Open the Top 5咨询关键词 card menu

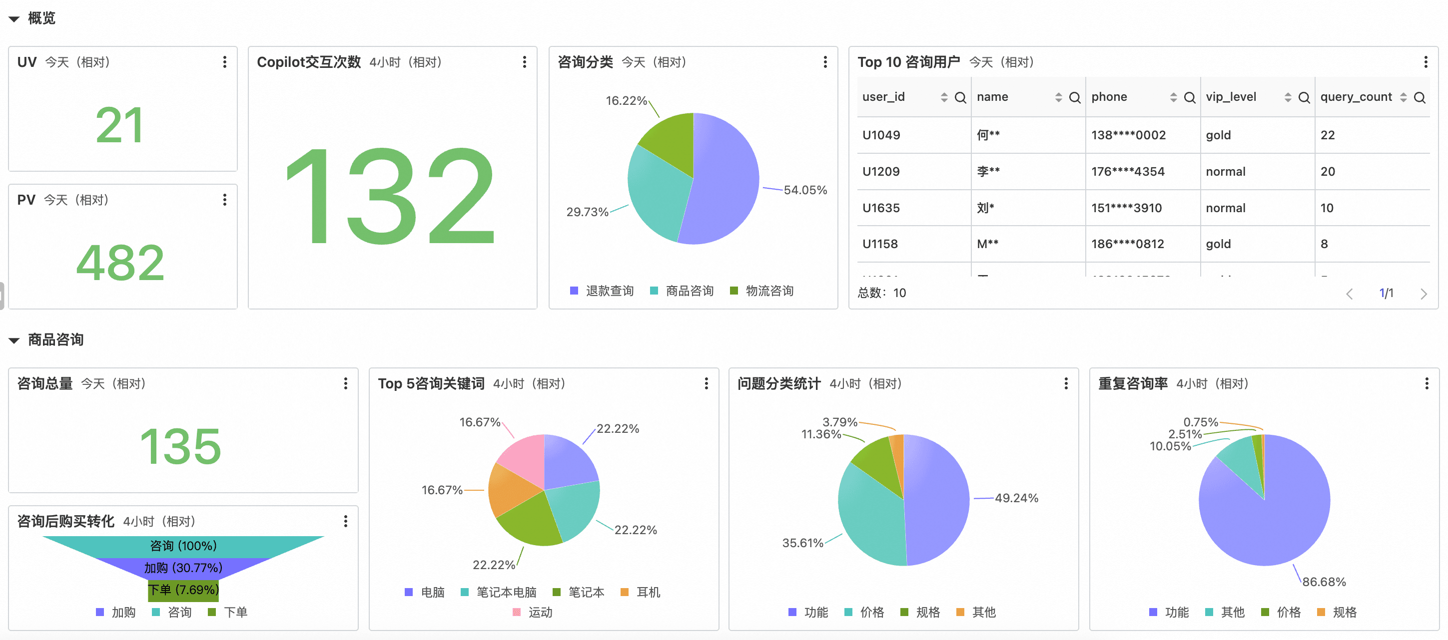coord(706,383)
